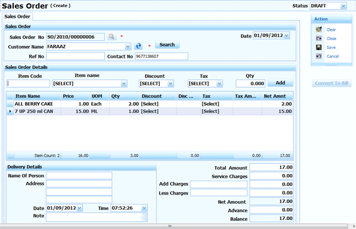Click the Total Amount field
This screenshot has width=356, height=229.
(x=271, y=167)
